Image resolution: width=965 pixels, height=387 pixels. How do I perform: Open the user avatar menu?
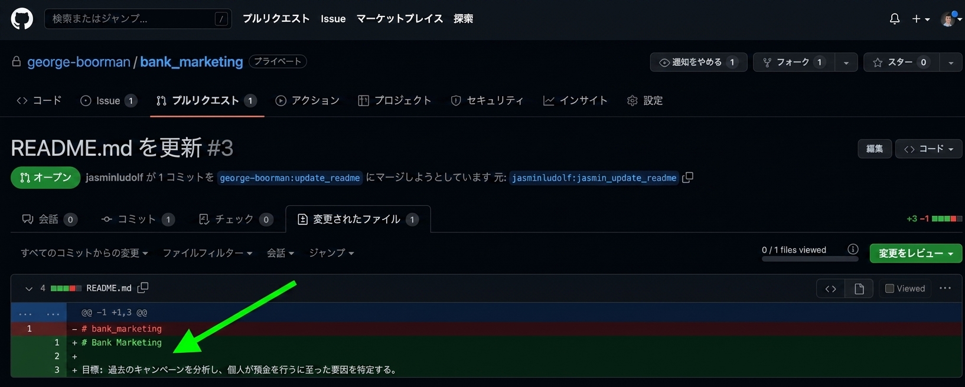[x=951, y=19]
